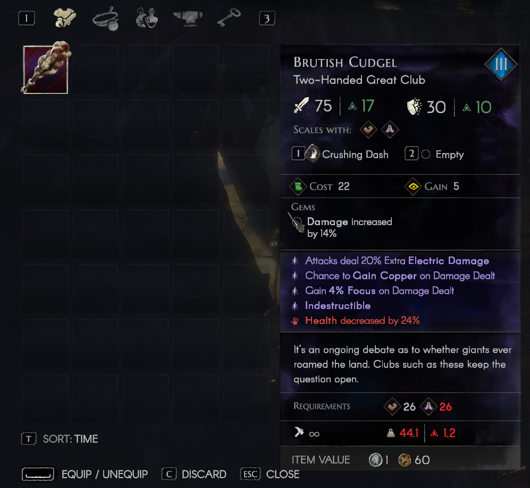Viewport: 530px width, 488px height.
Task: Toggle sorting with SORT: TIME
Action: click(60, 439)
